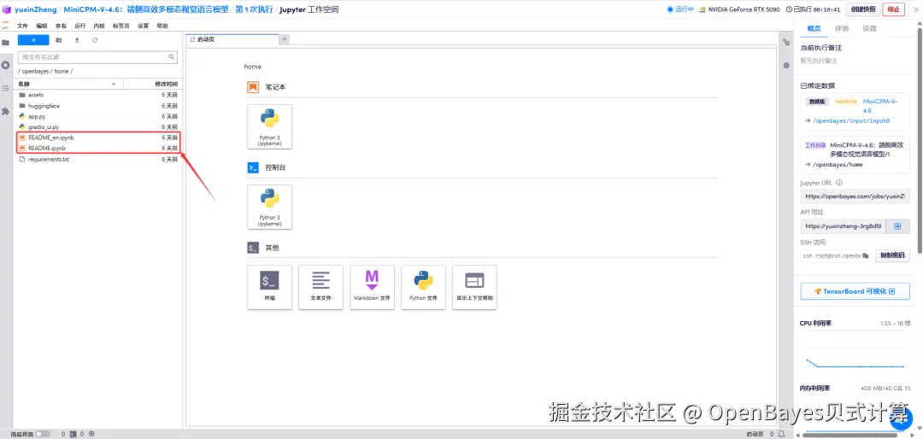Viewport: 923px width, 439px height.
Task: Open the running kernels sidebar icon
Action: coord(5,65)
